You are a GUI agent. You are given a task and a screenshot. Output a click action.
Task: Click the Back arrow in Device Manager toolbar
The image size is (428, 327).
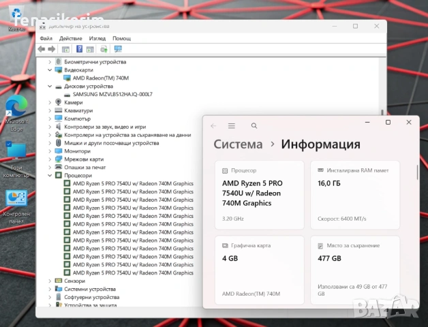coord(42,49)
